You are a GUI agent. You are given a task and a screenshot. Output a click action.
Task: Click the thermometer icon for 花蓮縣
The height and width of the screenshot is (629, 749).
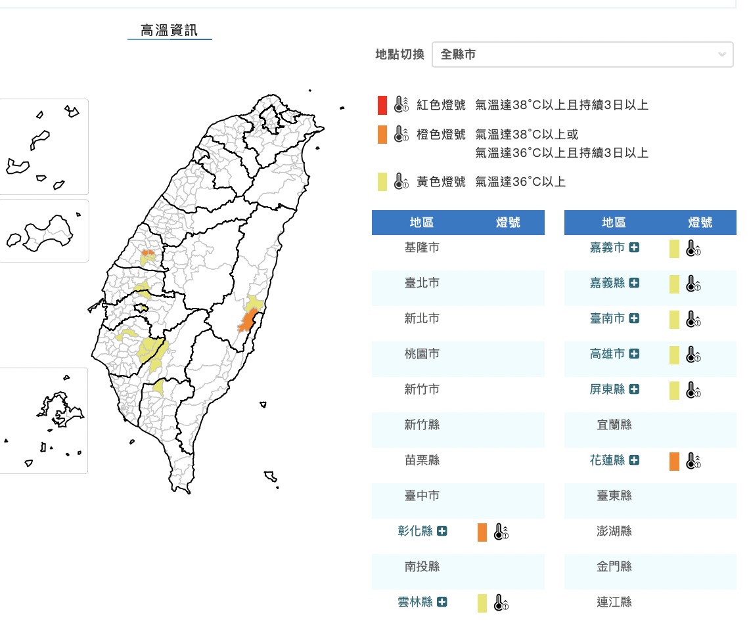point(693,461)
